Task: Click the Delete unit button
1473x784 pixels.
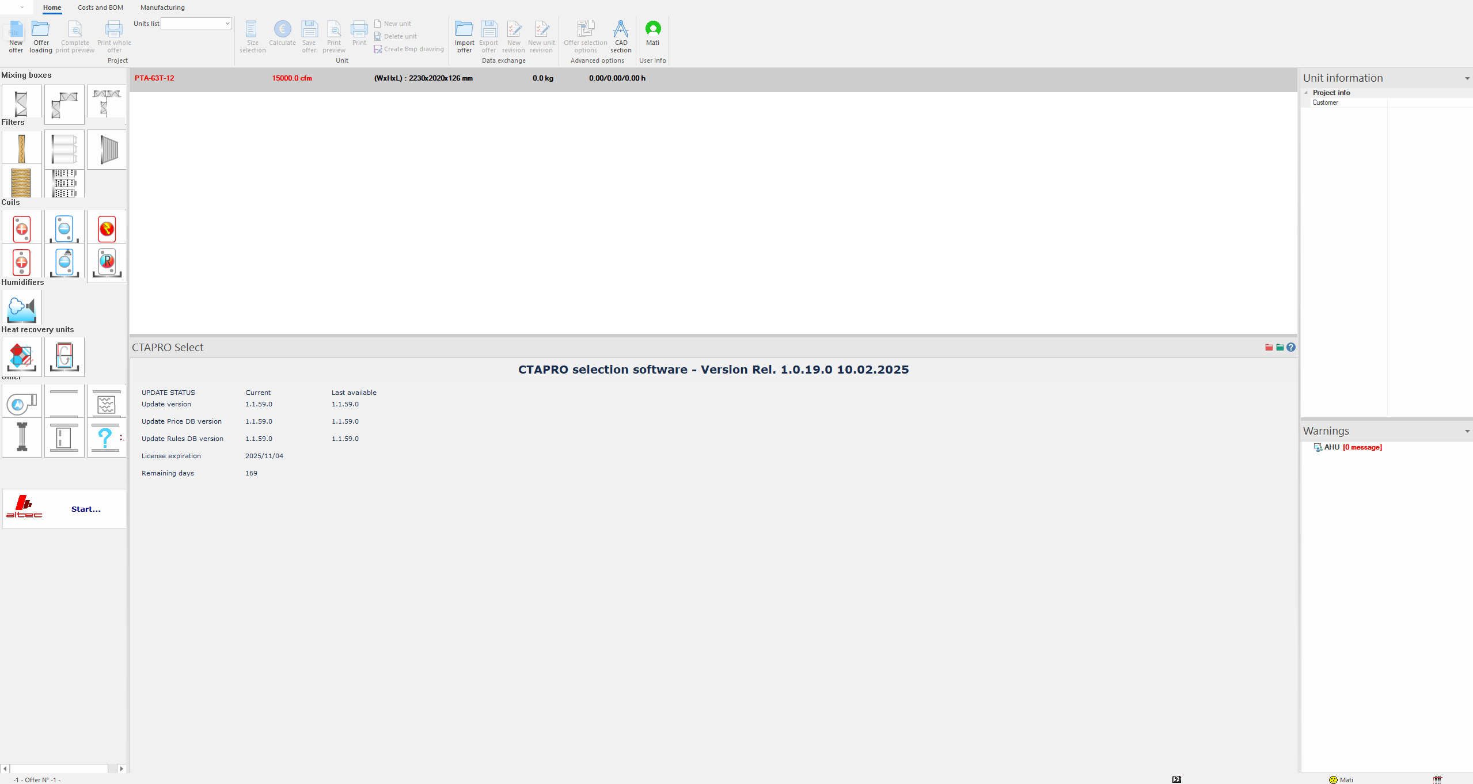Action: 396,36
